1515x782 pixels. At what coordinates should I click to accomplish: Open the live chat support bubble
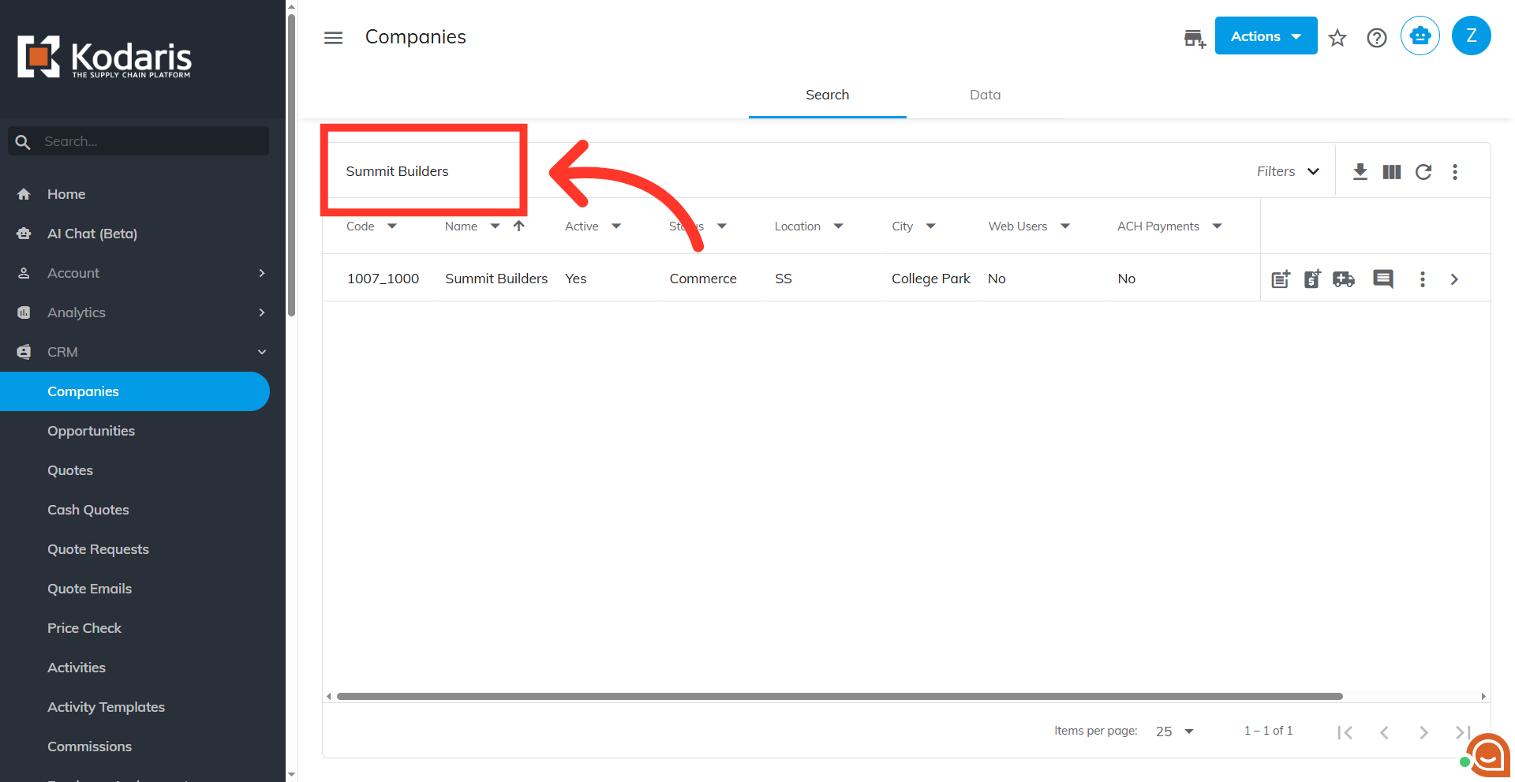point(1488,755)
